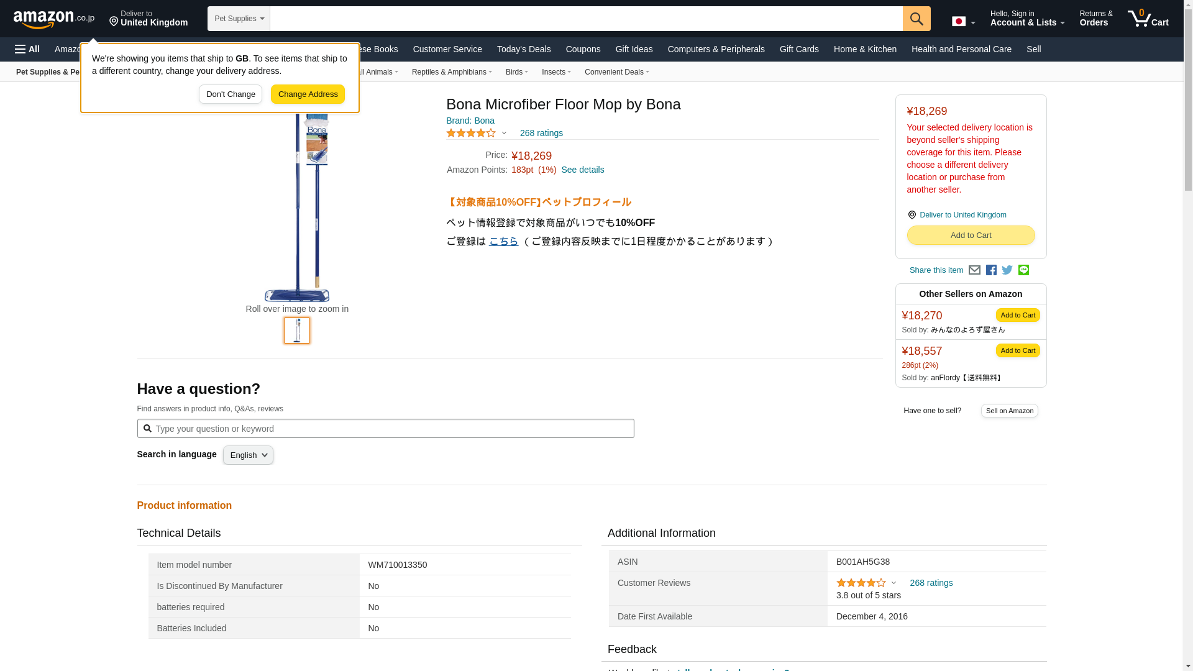Screen dimensions: 1193x671
Task: Share item on LINE
Action: tap(1023, 270)
